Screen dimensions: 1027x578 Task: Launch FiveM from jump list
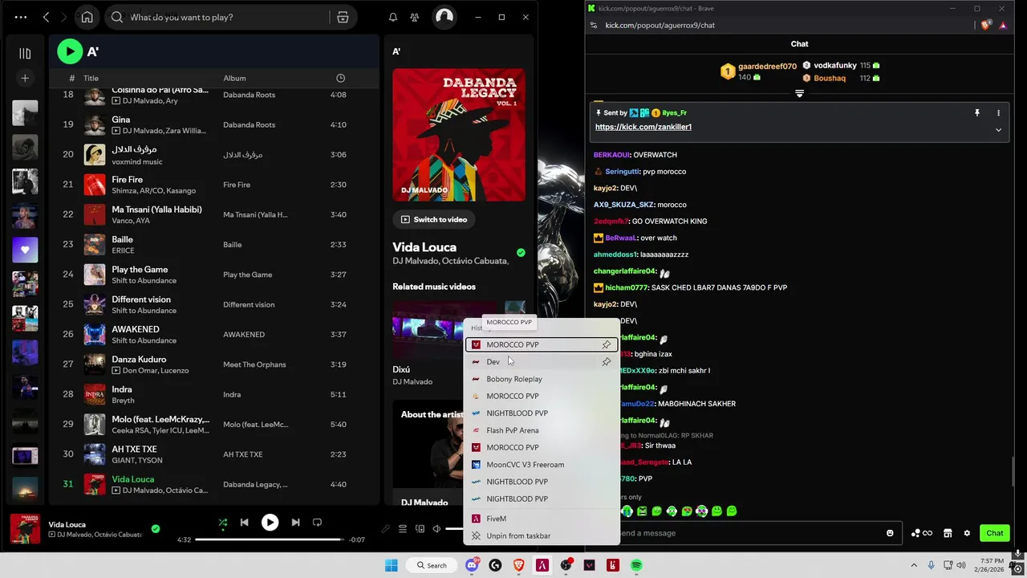pos(542,519)
